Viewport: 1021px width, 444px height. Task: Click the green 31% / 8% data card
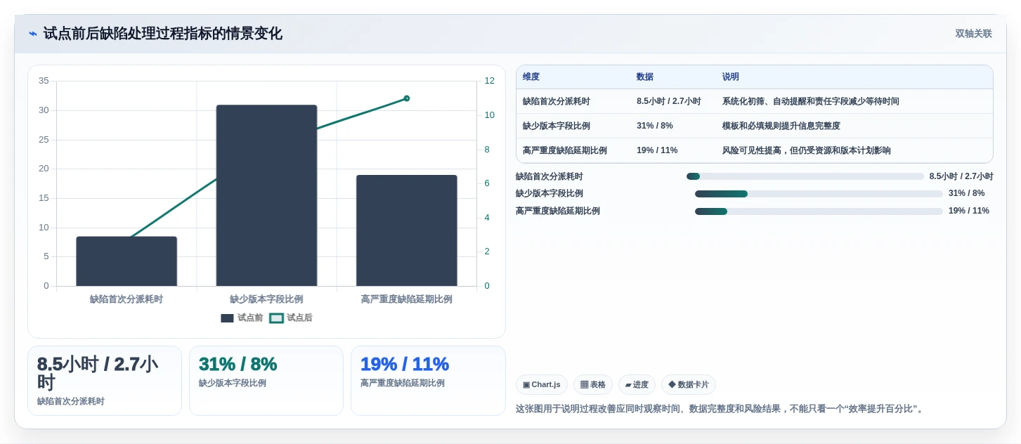(x=266, y=381)
